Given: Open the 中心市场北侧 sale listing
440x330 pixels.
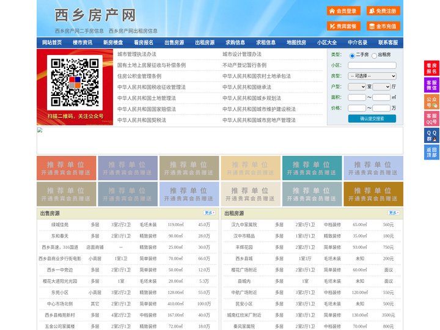Looking at the screenshot, I should click(60, 304).
